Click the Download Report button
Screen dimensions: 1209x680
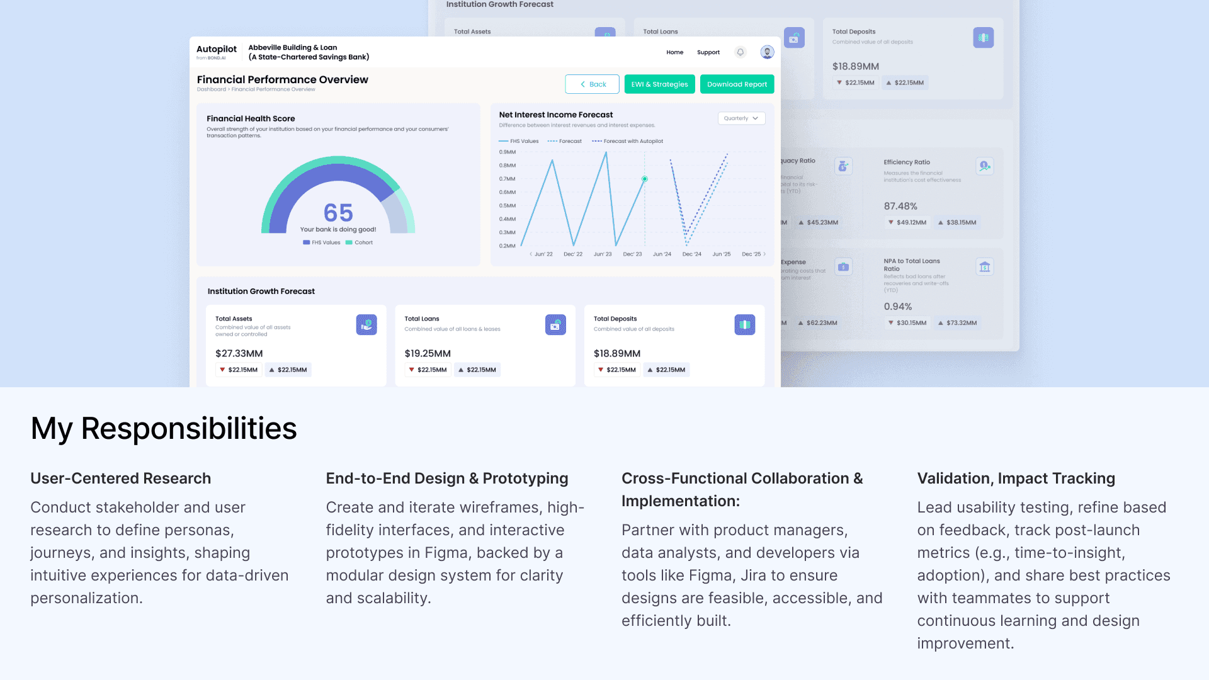737,84
